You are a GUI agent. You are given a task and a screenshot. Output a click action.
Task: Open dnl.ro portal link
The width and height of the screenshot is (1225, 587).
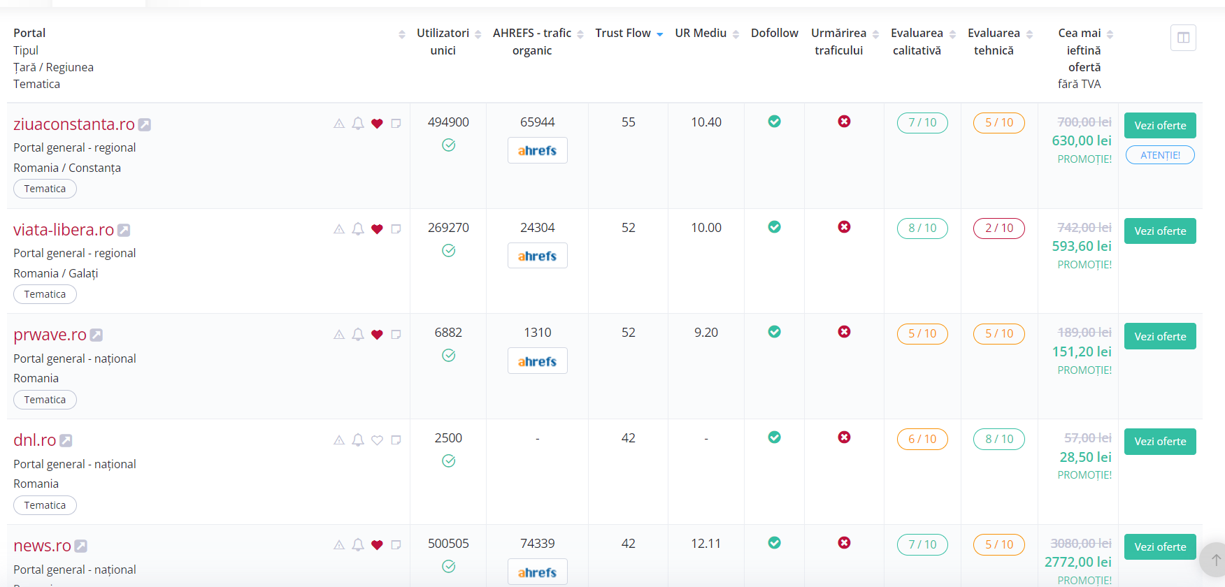[x=35, y=440]
